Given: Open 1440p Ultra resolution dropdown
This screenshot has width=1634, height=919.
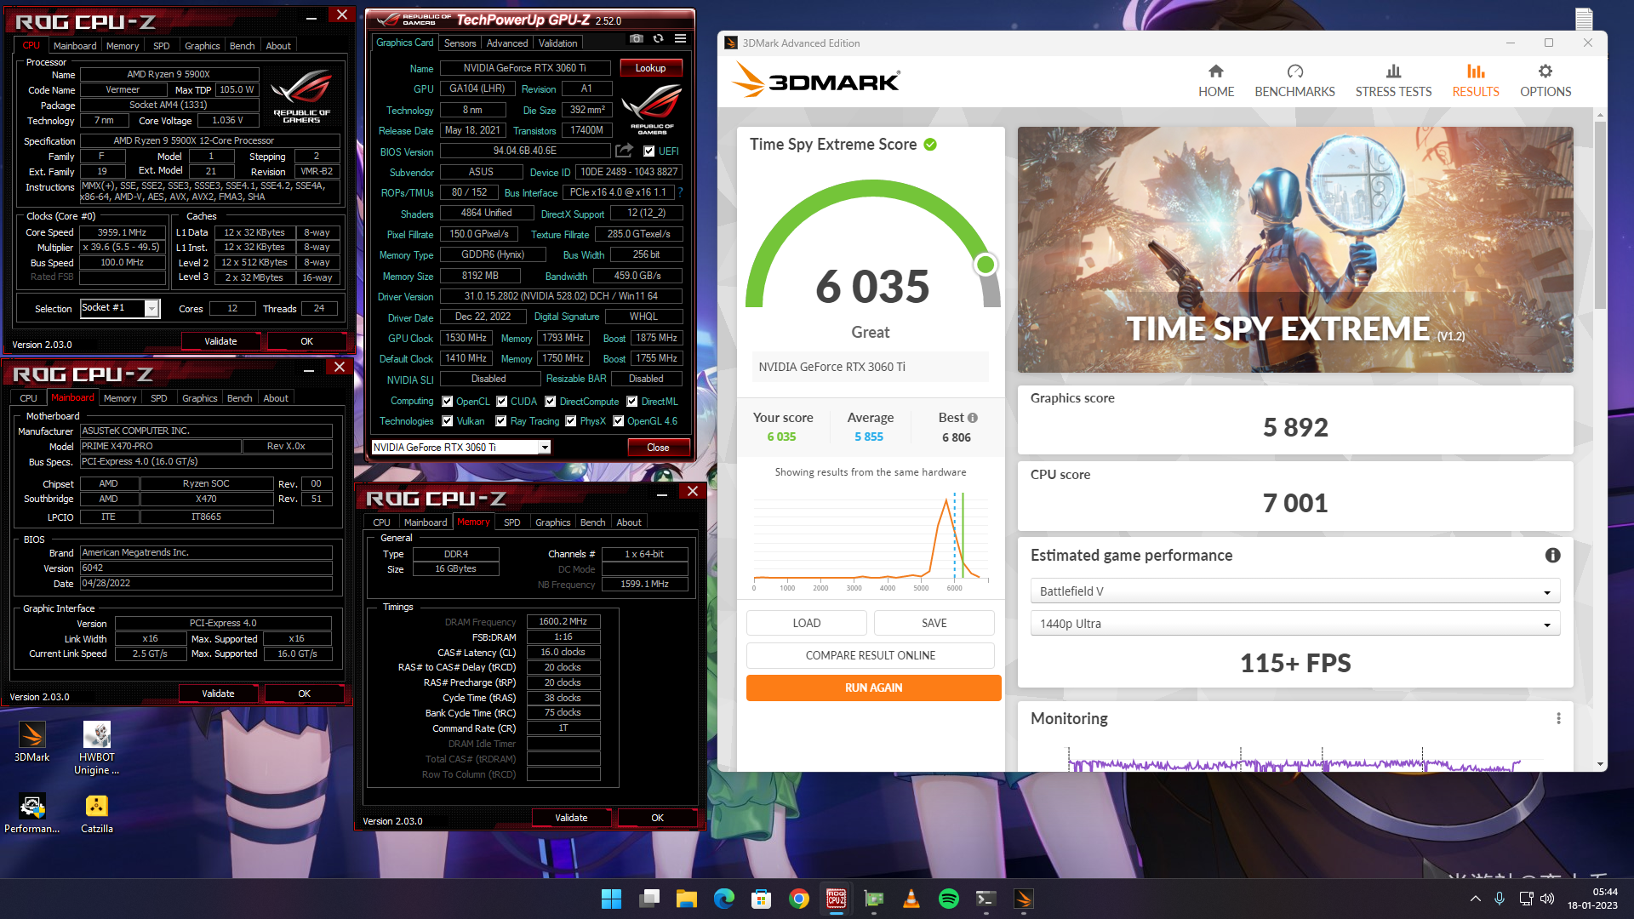Looking at the screenshot, I should point(1294,624).
